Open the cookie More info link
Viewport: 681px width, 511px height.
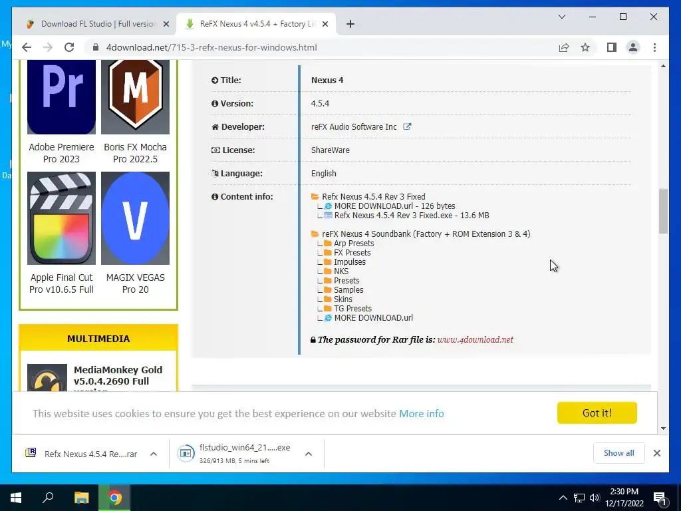421,413
